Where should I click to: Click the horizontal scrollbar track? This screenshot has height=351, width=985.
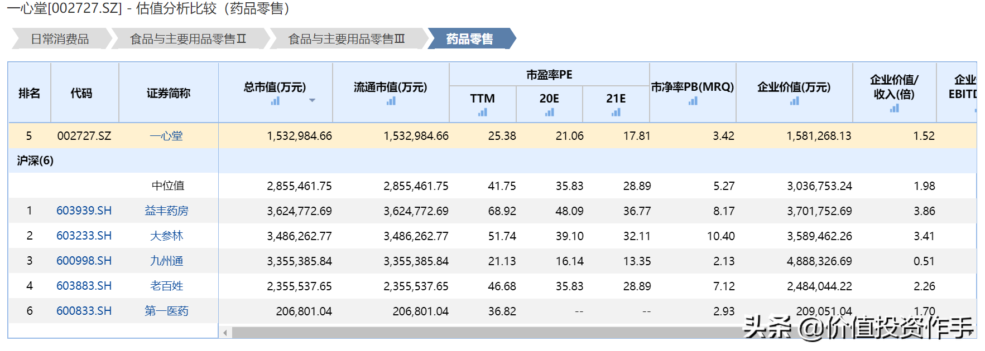tap(597, 333)
